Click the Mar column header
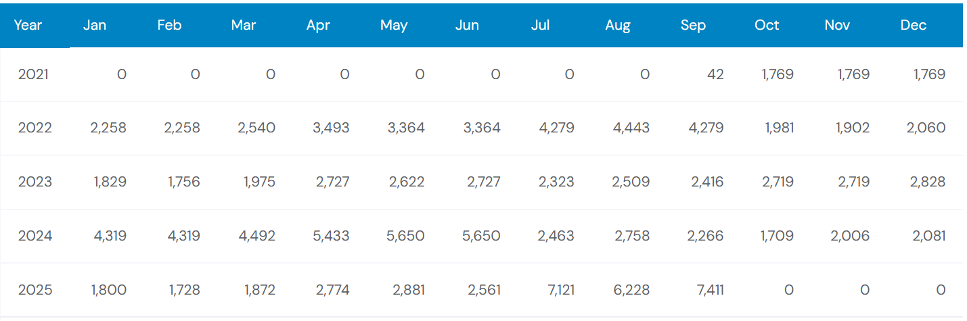 [244, 25]
